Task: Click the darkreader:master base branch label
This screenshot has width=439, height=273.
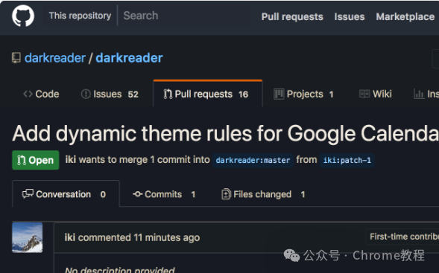Action: [253, 161]
